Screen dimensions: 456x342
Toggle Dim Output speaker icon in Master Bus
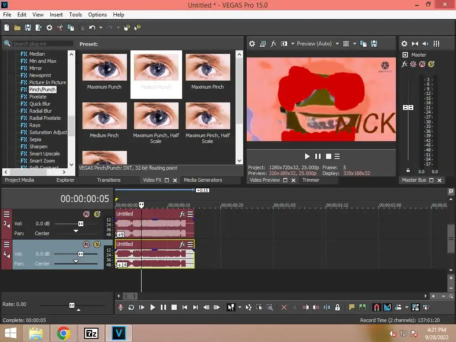pyautogui.click(x=425, y=44)
